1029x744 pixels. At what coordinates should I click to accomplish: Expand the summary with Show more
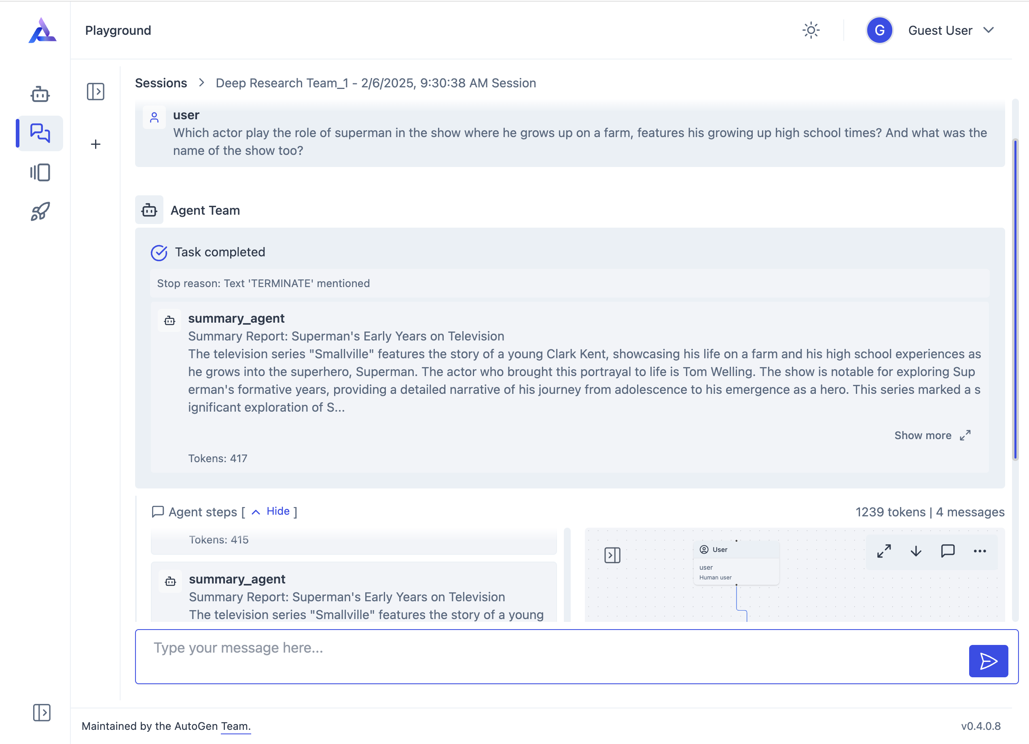[924, 435]
